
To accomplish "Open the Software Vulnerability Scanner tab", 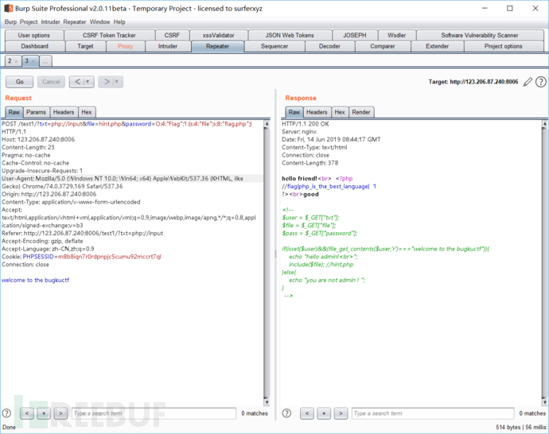I will 480,35.
